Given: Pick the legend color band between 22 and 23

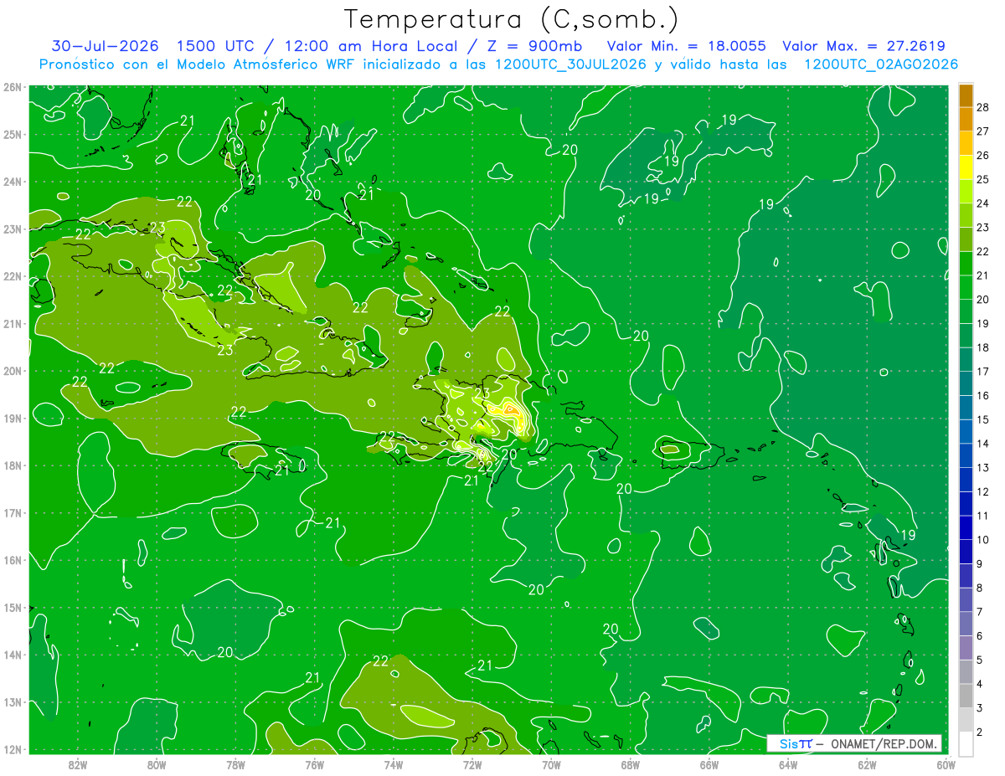Looking at the screenshot, I should click(966, 240).
